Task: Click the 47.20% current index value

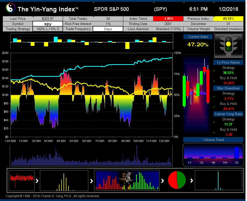Action: (198, 45)
